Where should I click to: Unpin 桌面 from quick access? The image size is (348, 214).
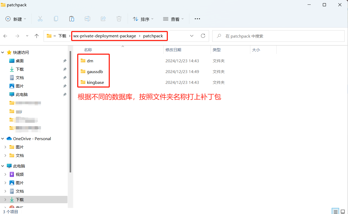point(65,61)
